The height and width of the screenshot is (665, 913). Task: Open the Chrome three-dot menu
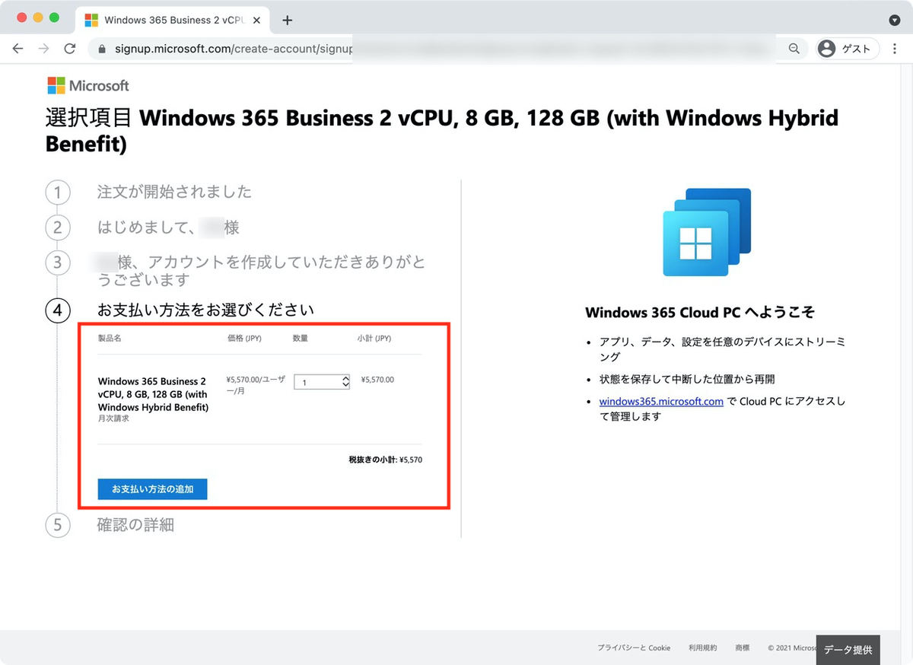895,49
